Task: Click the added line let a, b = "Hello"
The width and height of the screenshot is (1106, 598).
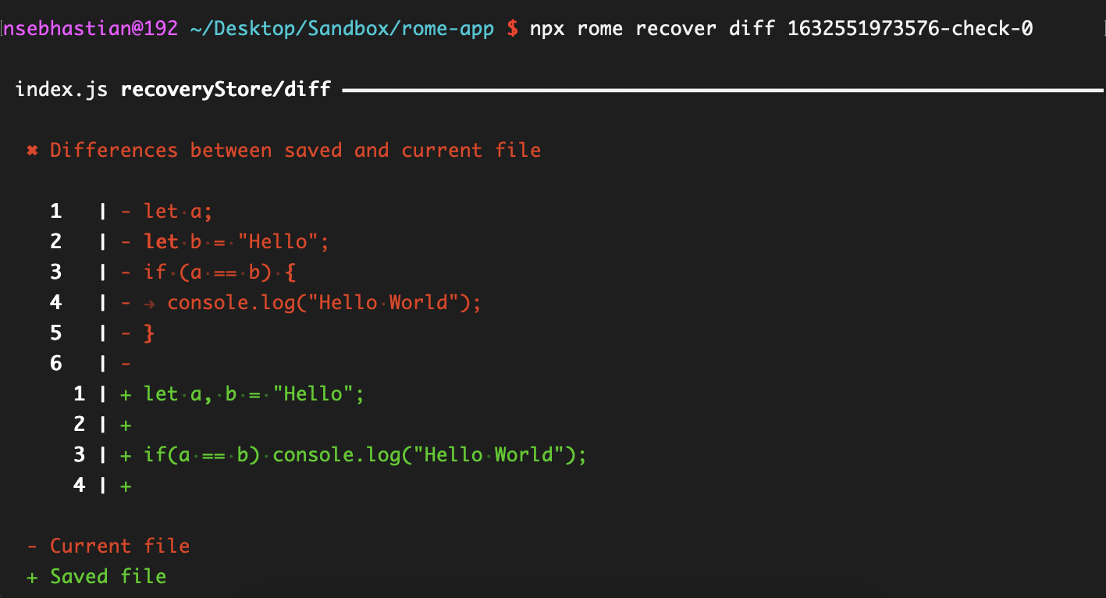Action: tap(254, 394)
